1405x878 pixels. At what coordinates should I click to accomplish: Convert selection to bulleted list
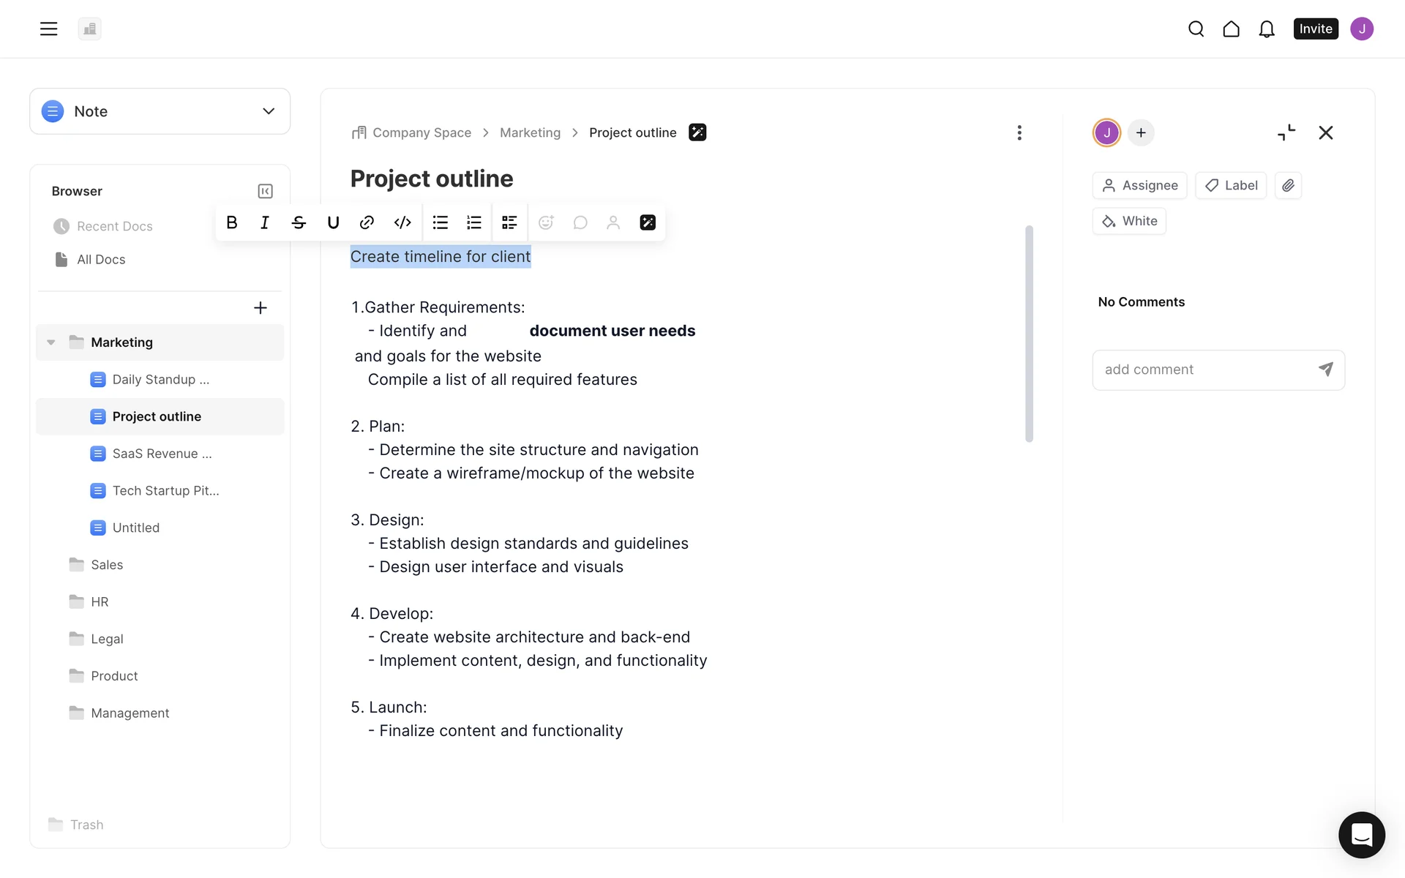pyautogui.click(x=440, y=222)
